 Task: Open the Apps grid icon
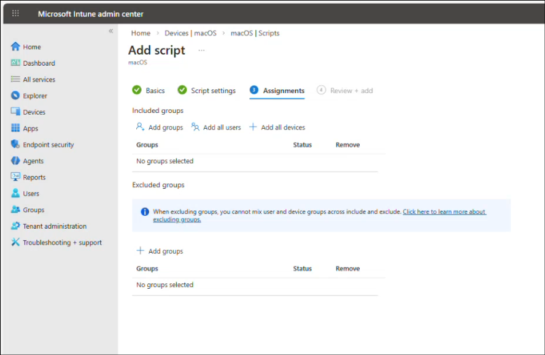pos(15,128)
